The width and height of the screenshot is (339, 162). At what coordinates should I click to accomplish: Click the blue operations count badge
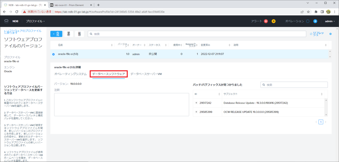315,21
